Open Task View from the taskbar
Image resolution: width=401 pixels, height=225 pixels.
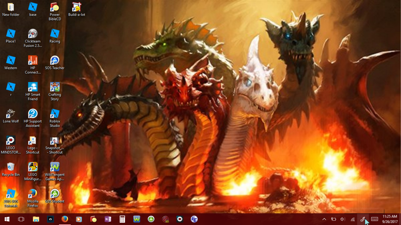pos(21,219)
